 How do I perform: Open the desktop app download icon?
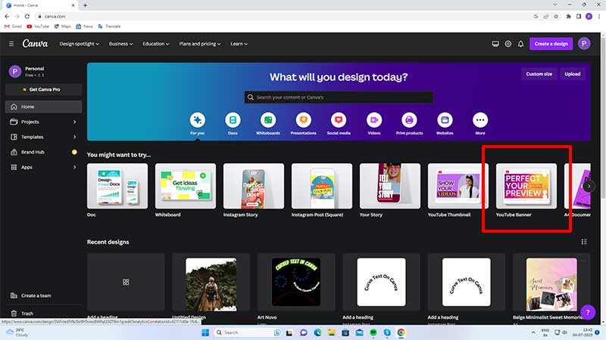495,44
